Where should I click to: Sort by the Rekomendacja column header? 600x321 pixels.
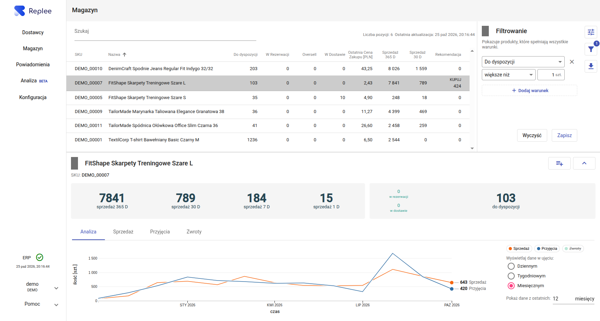tap(448, 54)
